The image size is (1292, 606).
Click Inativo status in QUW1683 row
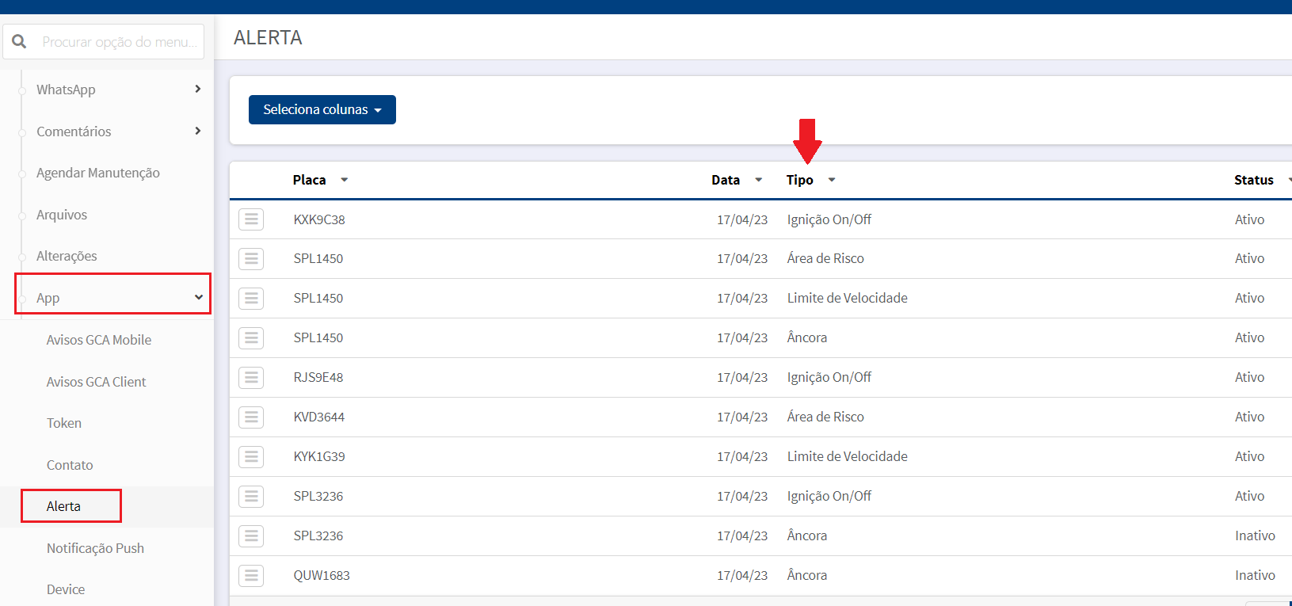pyautogui.click(x=1256, y=575)
